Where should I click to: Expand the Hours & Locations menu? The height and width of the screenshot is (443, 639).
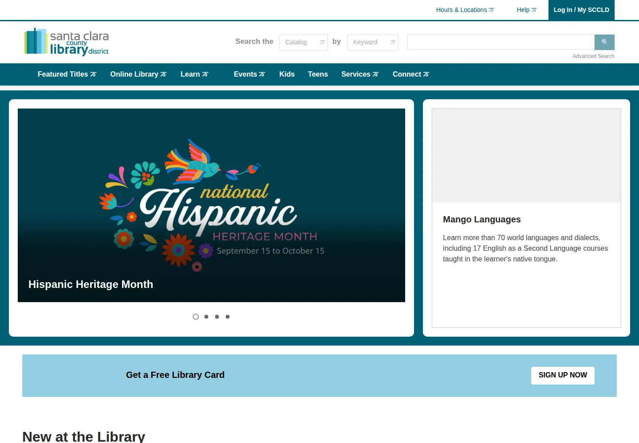pos(465,10)
